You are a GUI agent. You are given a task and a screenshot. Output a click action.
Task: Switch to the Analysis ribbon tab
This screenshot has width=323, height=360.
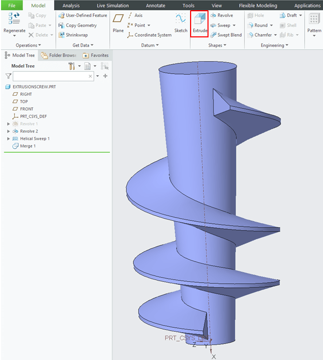71,6
